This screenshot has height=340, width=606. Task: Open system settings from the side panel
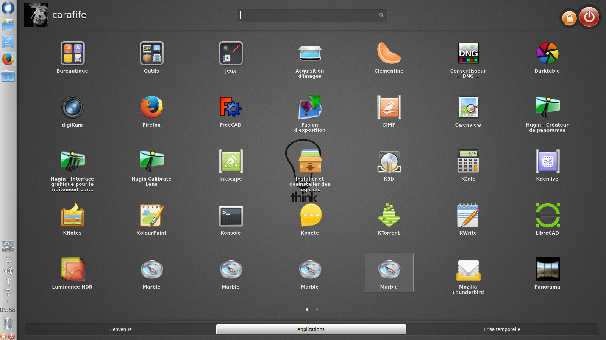pyautogui.click(x=8, y=246)
